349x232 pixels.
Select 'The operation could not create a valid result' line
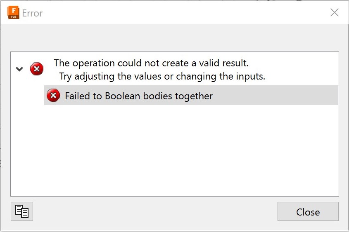pyautogui.click(x=151, y=63)
